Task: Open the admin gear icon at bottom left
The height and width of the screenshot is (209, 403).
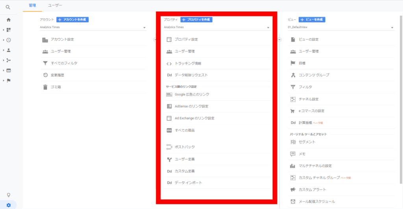Action: tap(8, 205)
